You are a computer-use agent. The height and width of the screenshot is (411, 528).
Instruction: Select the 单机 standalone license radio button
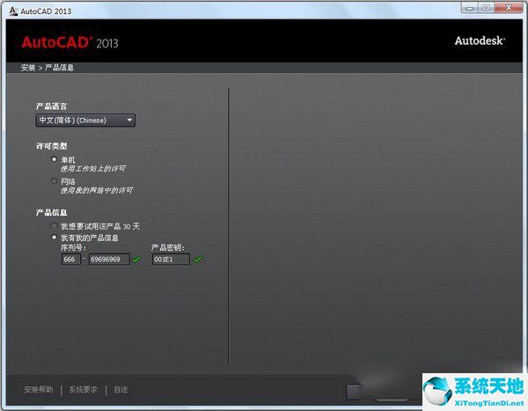click(x=54, y=159)
